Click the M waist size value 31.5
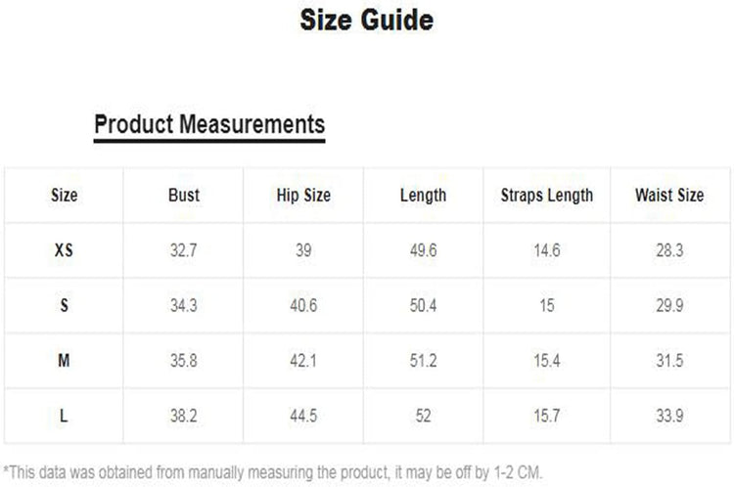The width and height of the screenshot is (734, 487). coord(668,361)
